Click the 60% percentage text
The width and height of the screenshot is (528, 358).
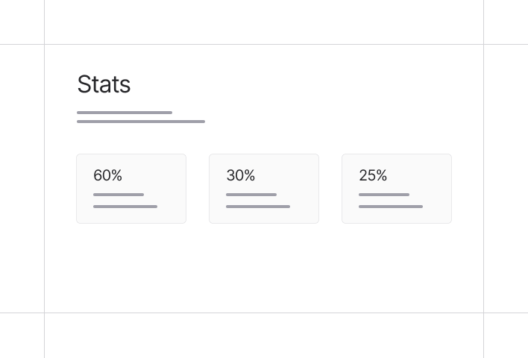tap(107, 175)
